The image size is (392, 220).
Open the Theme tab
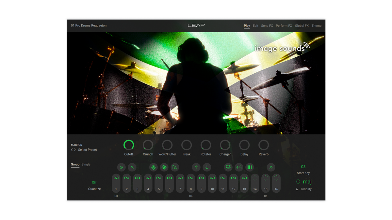317,25
